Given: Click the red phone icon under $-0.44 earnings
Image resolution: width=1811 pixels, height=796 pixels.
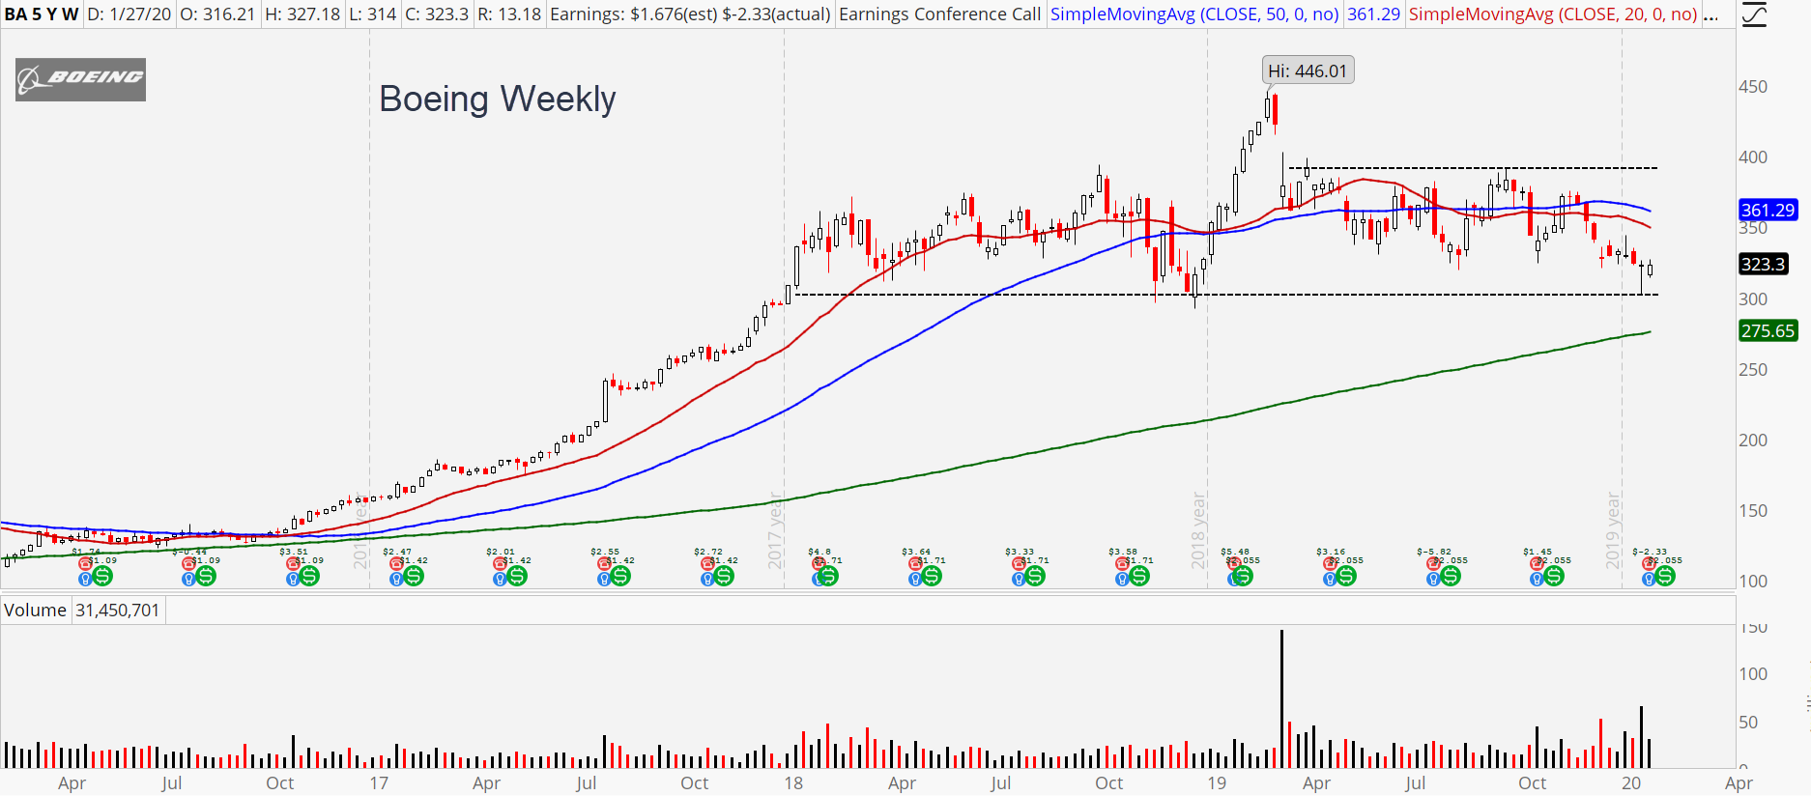Looking at the screenshot, I should tap(188, 564).
